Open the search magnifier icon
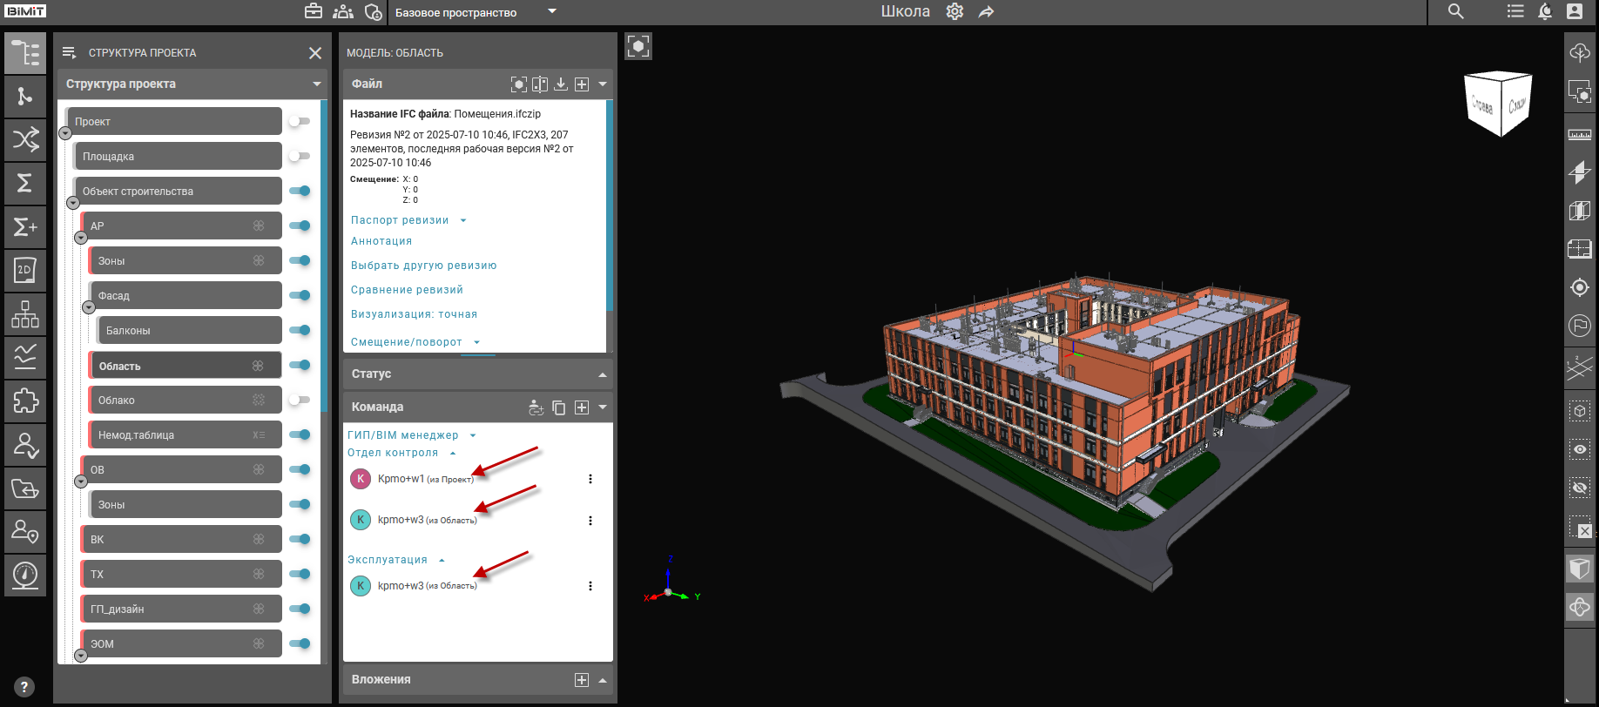Screen dimensions: 1599x707 pos(1455,12)
